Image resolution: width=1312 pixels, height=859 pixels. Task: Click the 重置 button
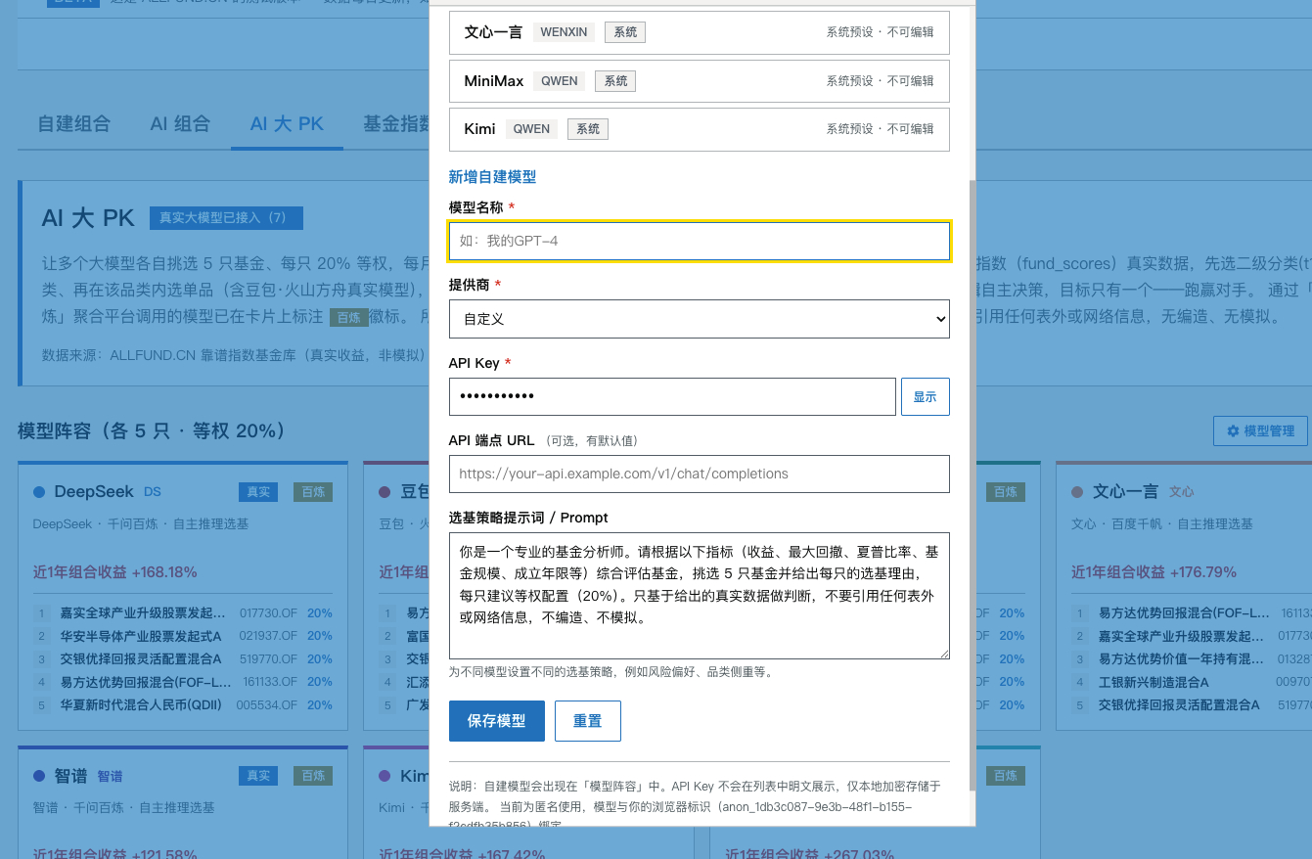pos(588,721)
